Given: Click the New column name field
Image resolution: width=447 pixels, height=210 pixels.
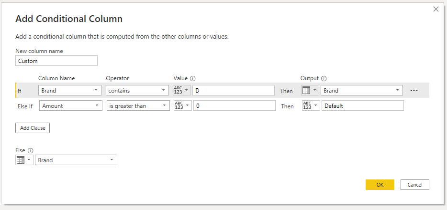Looking at the screenshot, I should pyautogui.click(x=56, y=61).
